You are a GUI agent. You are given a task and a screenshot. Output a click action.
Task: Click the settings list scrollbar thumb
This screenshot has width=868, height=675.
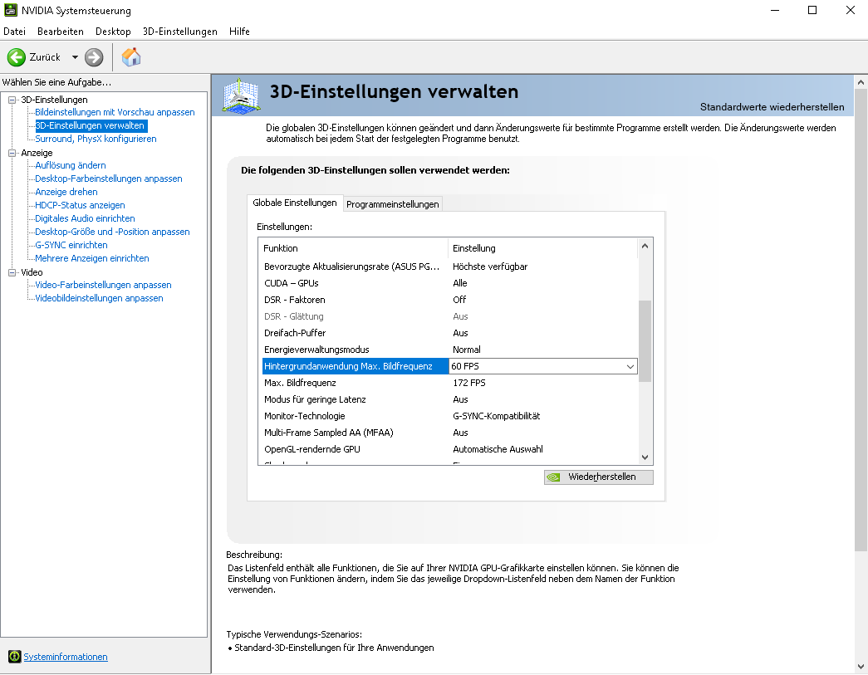point(645,340)
